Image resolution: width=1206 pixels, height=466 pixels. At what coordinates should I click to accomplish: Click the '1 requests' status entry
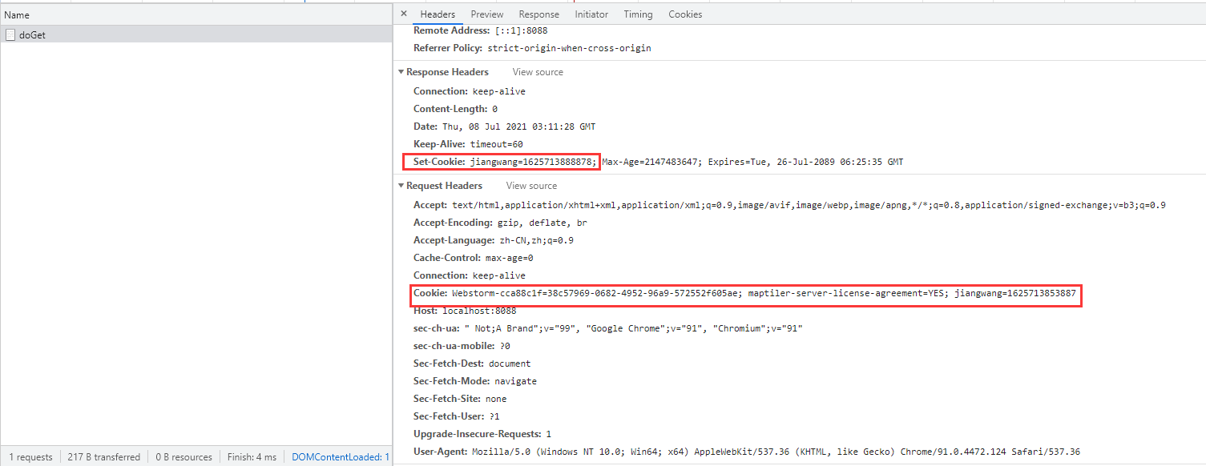click(30, 457)
